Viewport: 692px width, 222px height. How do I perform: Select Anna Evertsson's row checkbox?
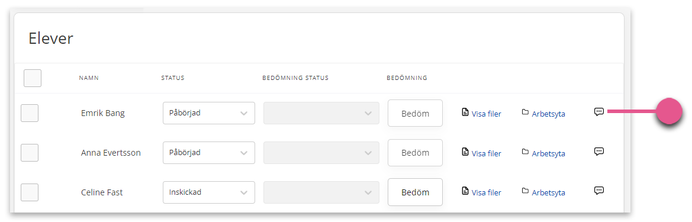30,153
